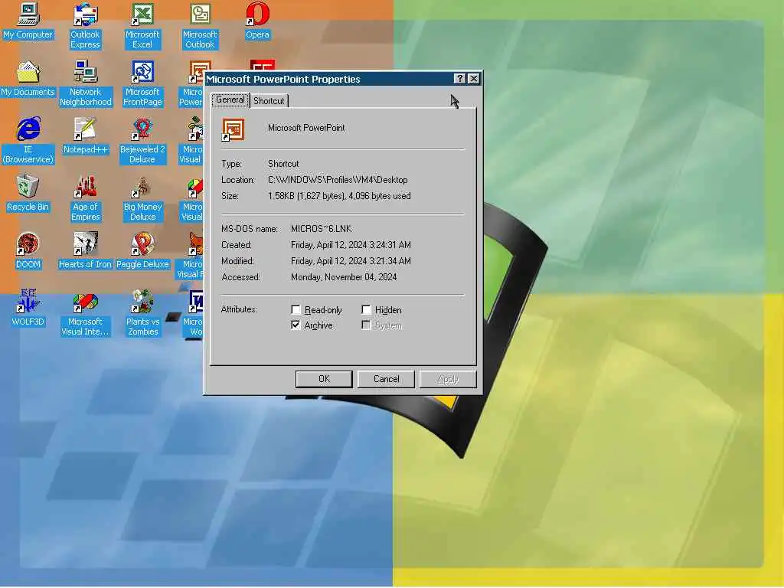
Task: Close the Microsoft PowerPoint Properties dialog
Action: pos(473,79)
